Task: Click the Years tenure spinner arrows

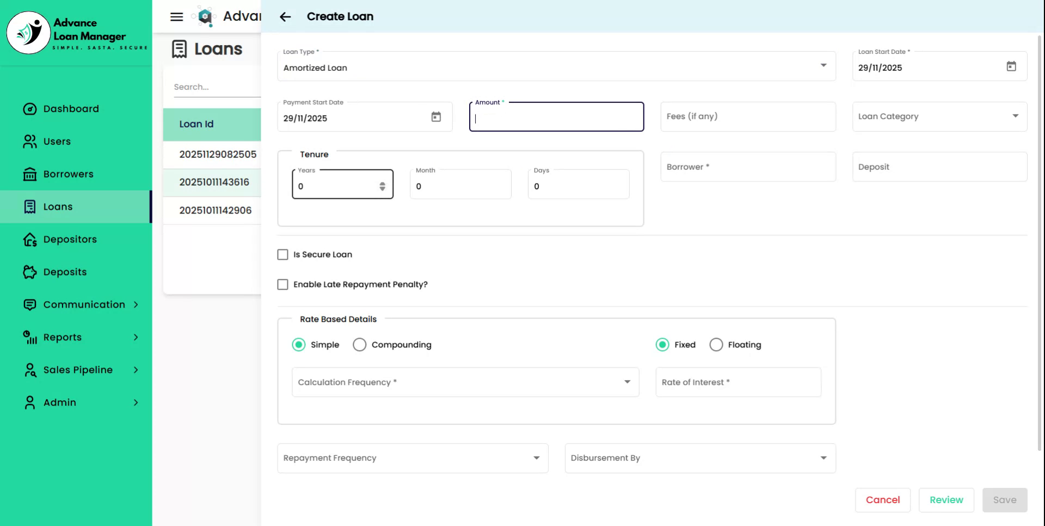Action: [382, 187]
